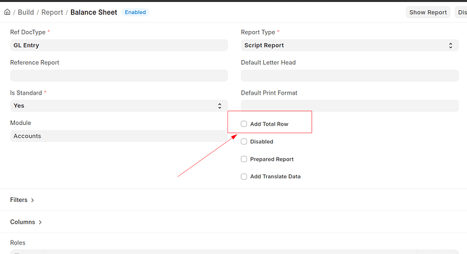Image resolution: width=467 pixels, height=254 pixels.
Task: Enable the Add Total Row checkbox
Action: [x=244, y=124]
